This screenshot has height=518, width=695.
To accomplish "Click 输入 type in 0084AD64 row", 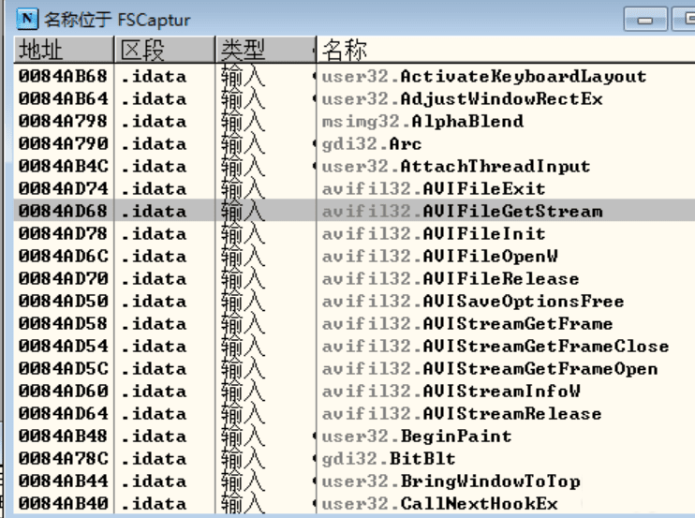I will (x=243, y=414).
